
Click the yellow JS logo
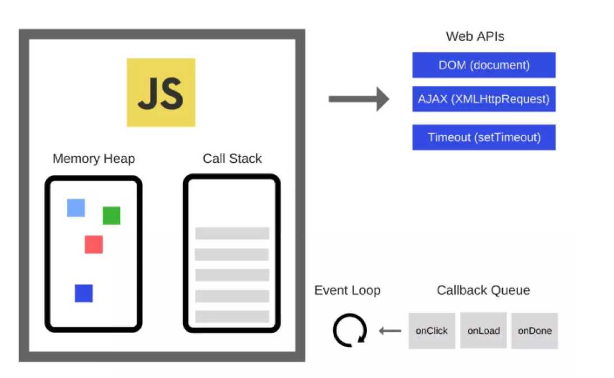pos(161,93)
